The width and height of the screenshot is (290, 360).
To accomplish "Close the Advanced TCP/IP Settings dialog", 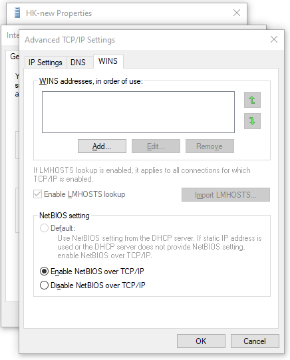I will coord(274,39).
